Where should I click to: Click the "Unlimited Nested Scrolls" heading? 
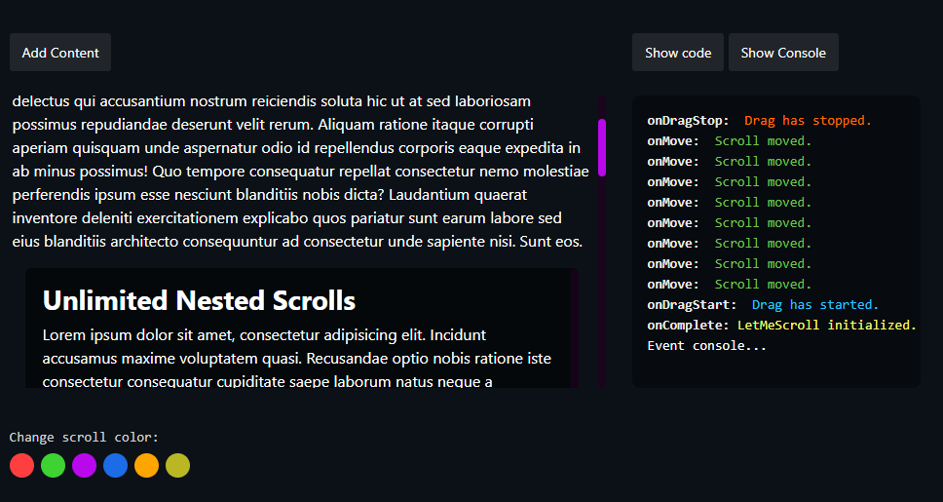click(x=199, y=300)
